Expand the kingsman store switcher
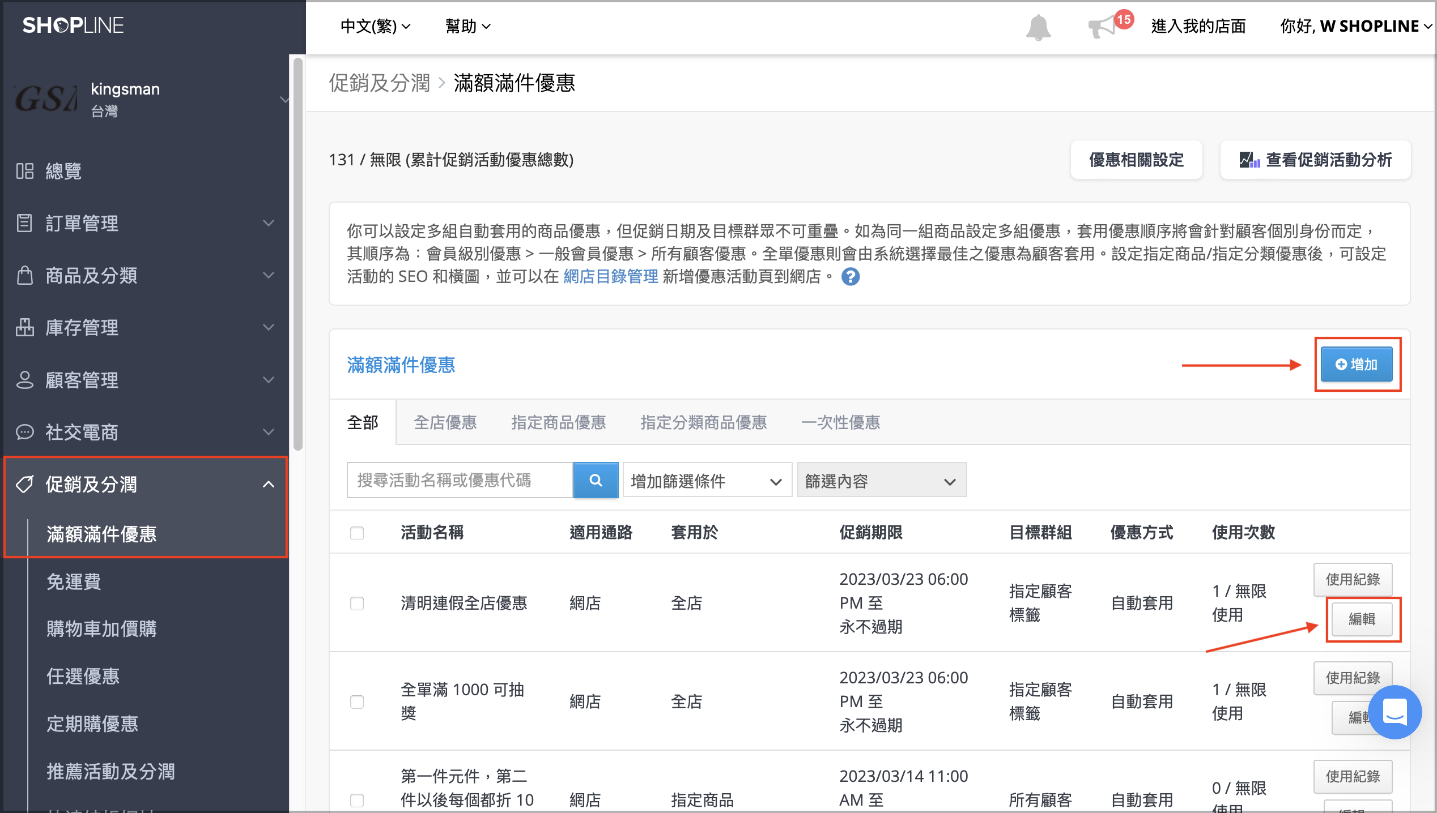This screenshot has height=813, width=1437. [x=284, y=99]
